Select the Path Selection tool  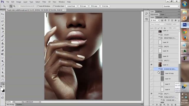point(3,72)
